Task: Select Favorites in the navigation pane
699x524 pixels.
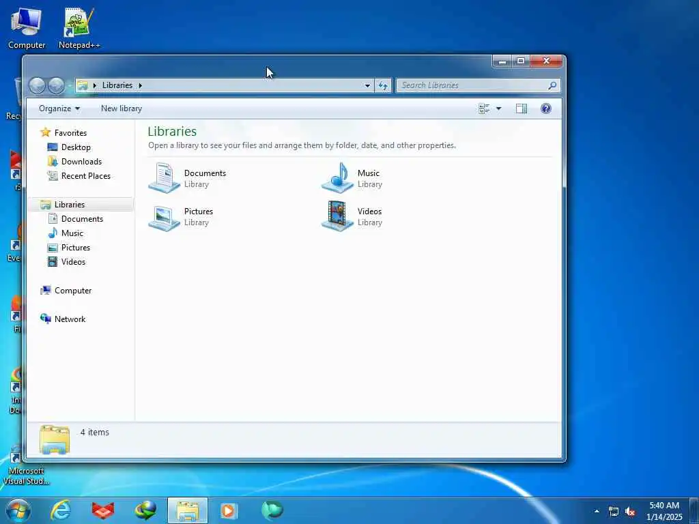Action: click(63, 133)
